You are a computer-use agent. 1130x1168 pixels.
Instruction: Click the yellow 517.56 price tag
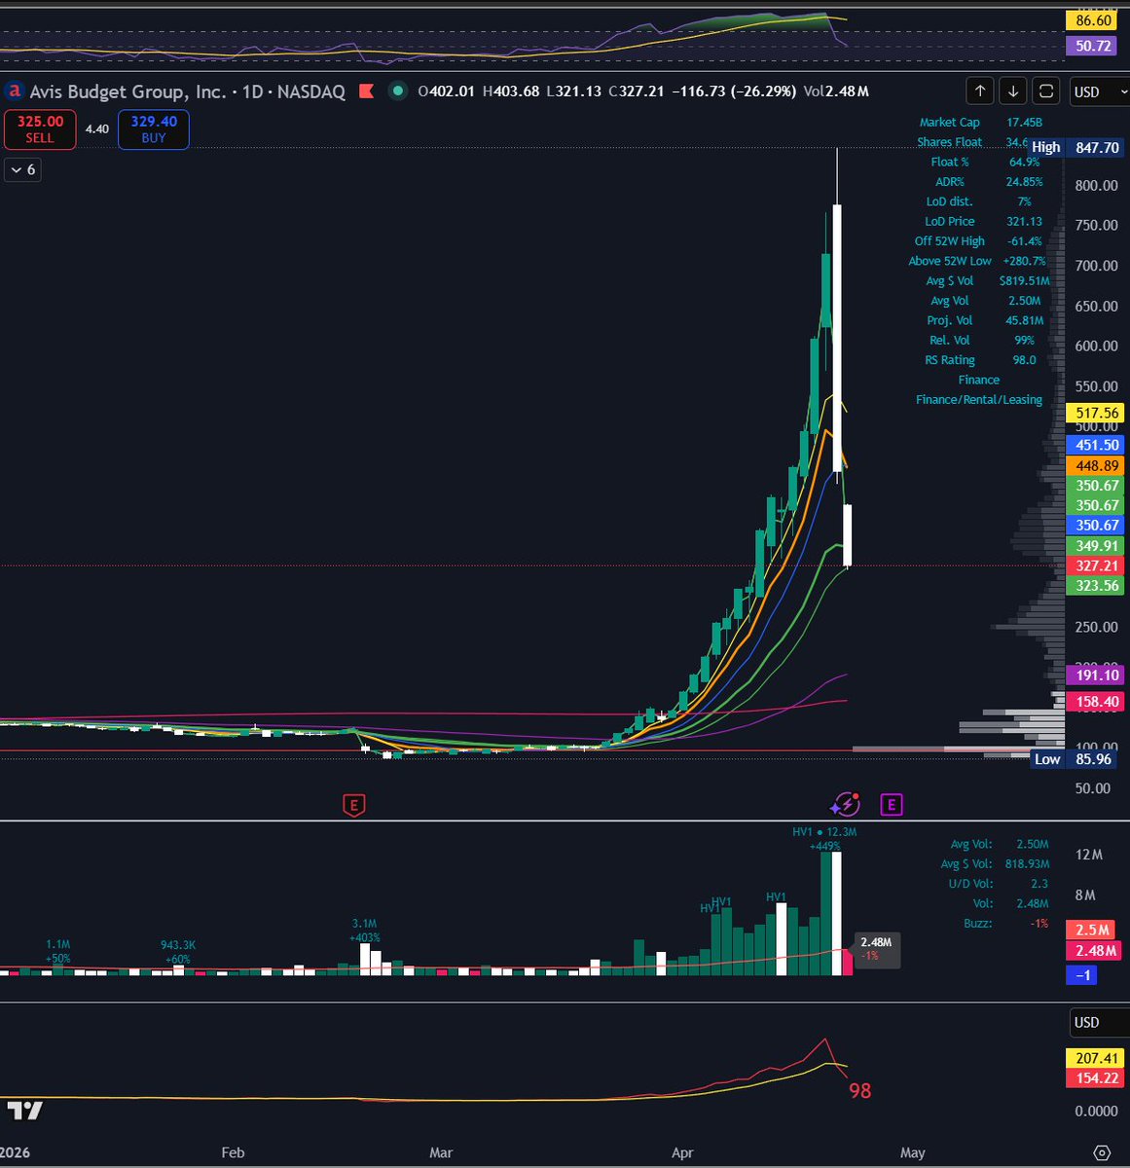click(x=1097, y=413)
